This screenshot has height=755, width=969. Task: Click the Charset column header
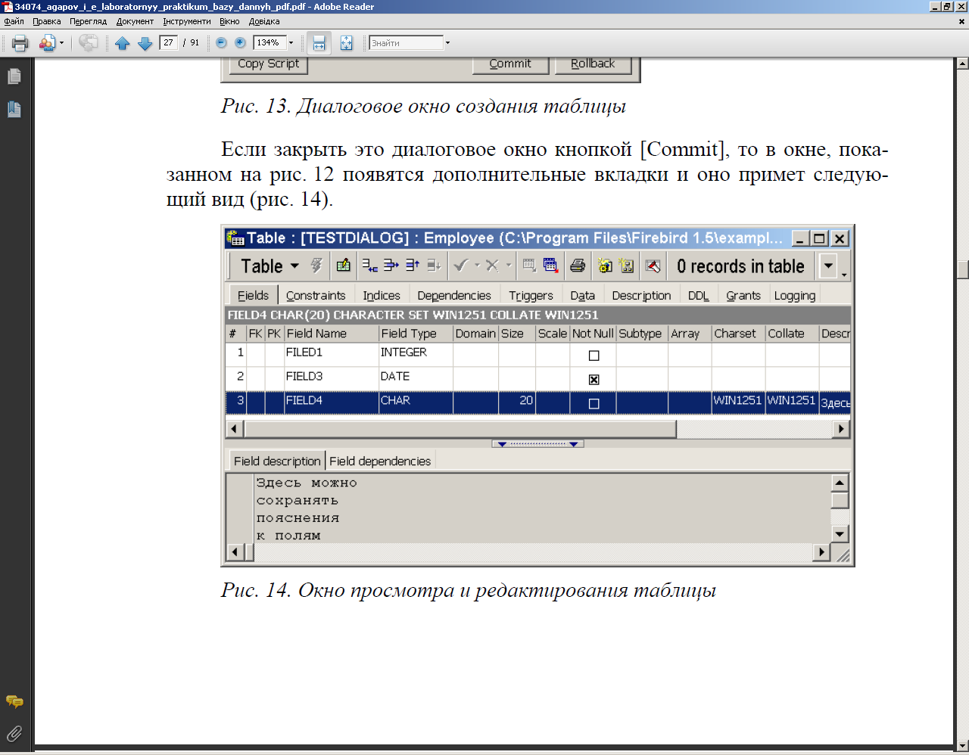[738, 334]
